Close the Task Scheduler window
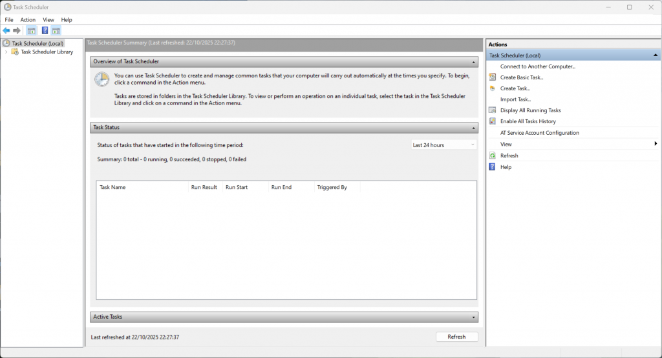 [650, 7]
